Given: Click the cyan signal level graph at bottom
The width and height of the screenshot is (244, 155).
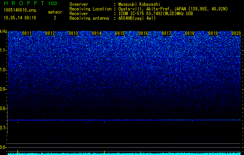Looking at the screenshot, I should [124, 153].
